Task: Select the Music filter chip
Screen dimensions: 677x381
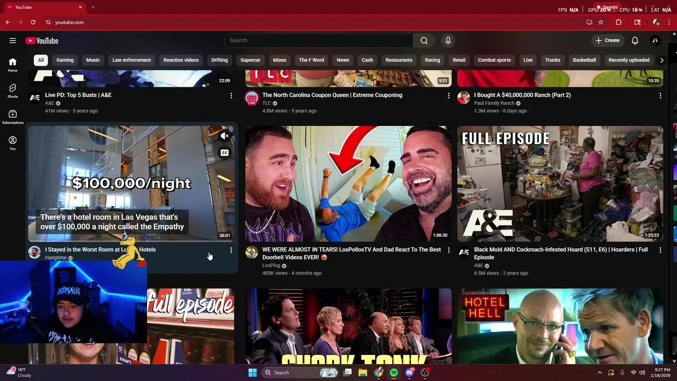Action: click(93, 60)
